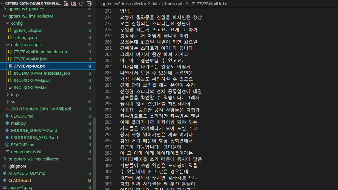
Task: Open image-1.png file
Action: click(x=20, y=187)
